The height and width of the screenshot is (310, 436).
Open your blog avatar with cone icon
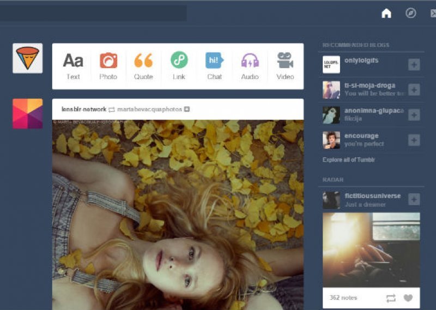coord(28,58)
